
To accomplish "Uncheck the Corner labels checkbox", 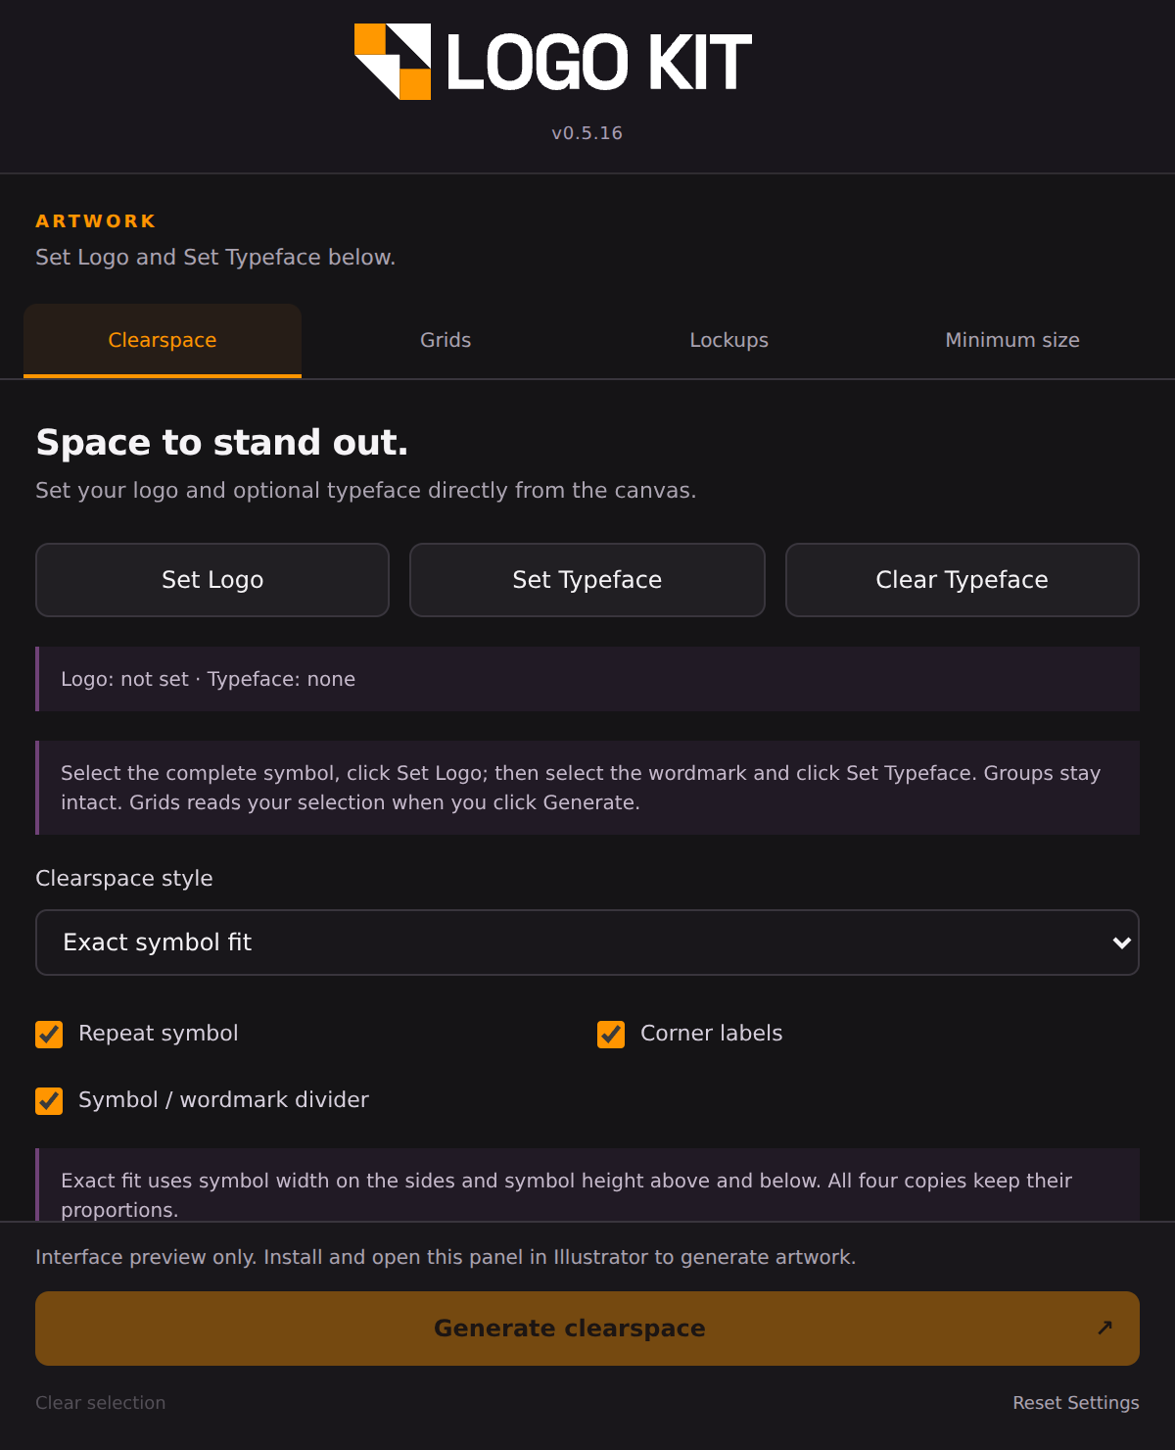I will pyautogui.click(x=611, y=1035).
